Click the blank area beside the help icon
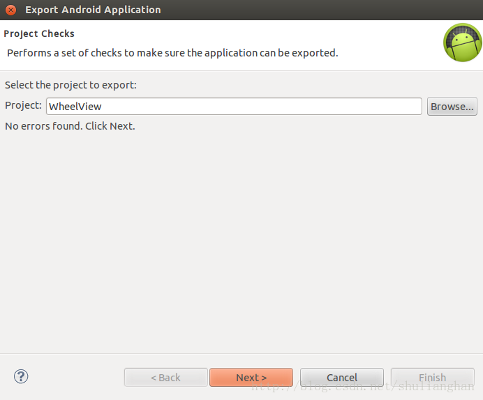The width and height of the screenshot is (483, 400). click(x=74, y=376)
